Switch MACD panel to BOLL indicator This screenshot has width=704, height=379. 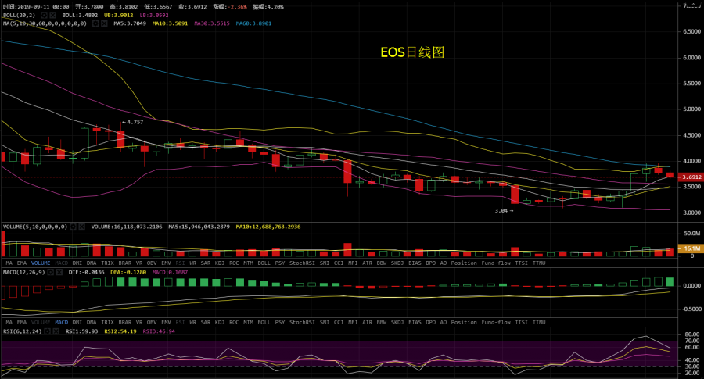(264, 323)
